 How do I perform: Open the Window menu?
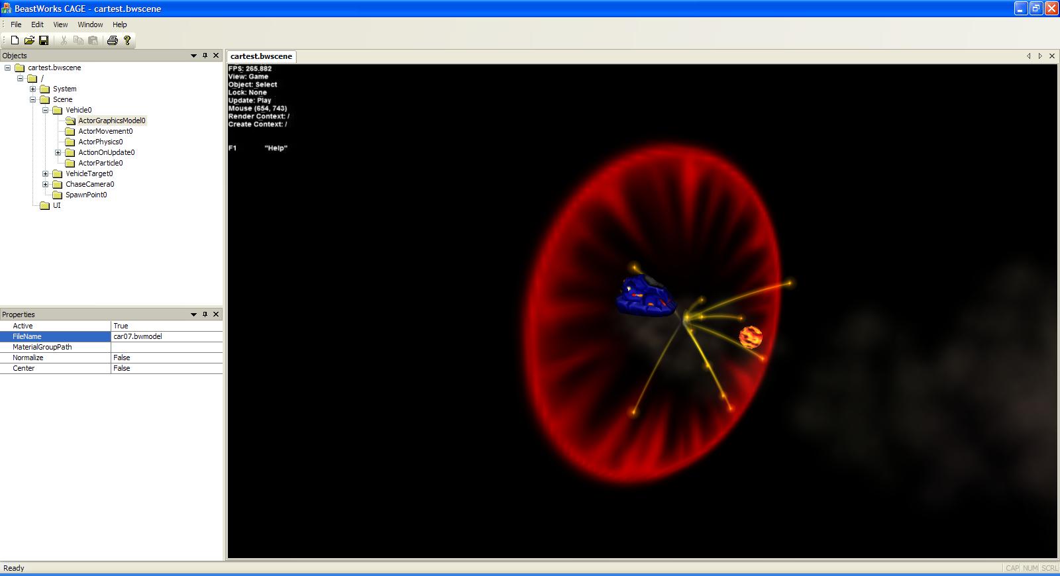click(x=90, y=24)
